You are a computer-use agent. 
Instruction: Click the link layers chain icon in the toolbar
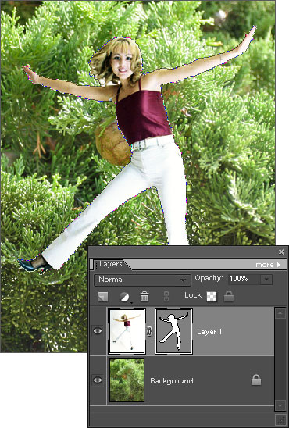pyautogui.click(x=166, y=297)
